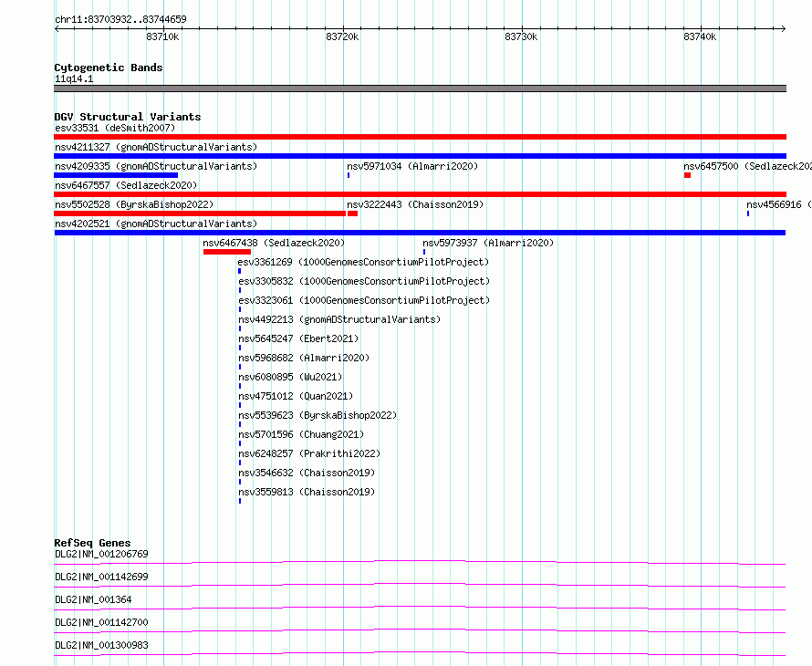This screenshot has height=666, width=812.
Task: Open nsv5701596 (Chuang2021) variant
Action: (x=301, y=434)
